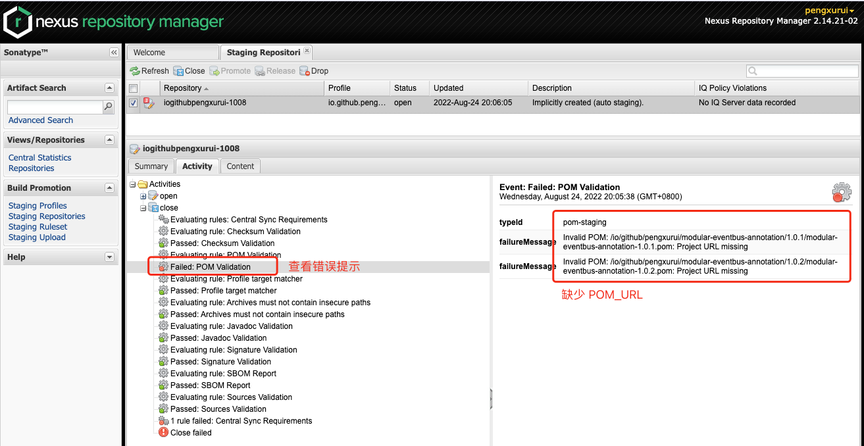
Task: Click the Description column header
Action: point(612,88)
